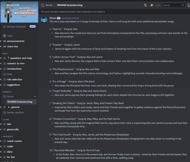Click the inbox icon in header
Screen dimensions: 190x162
click(x=189, y=5)
